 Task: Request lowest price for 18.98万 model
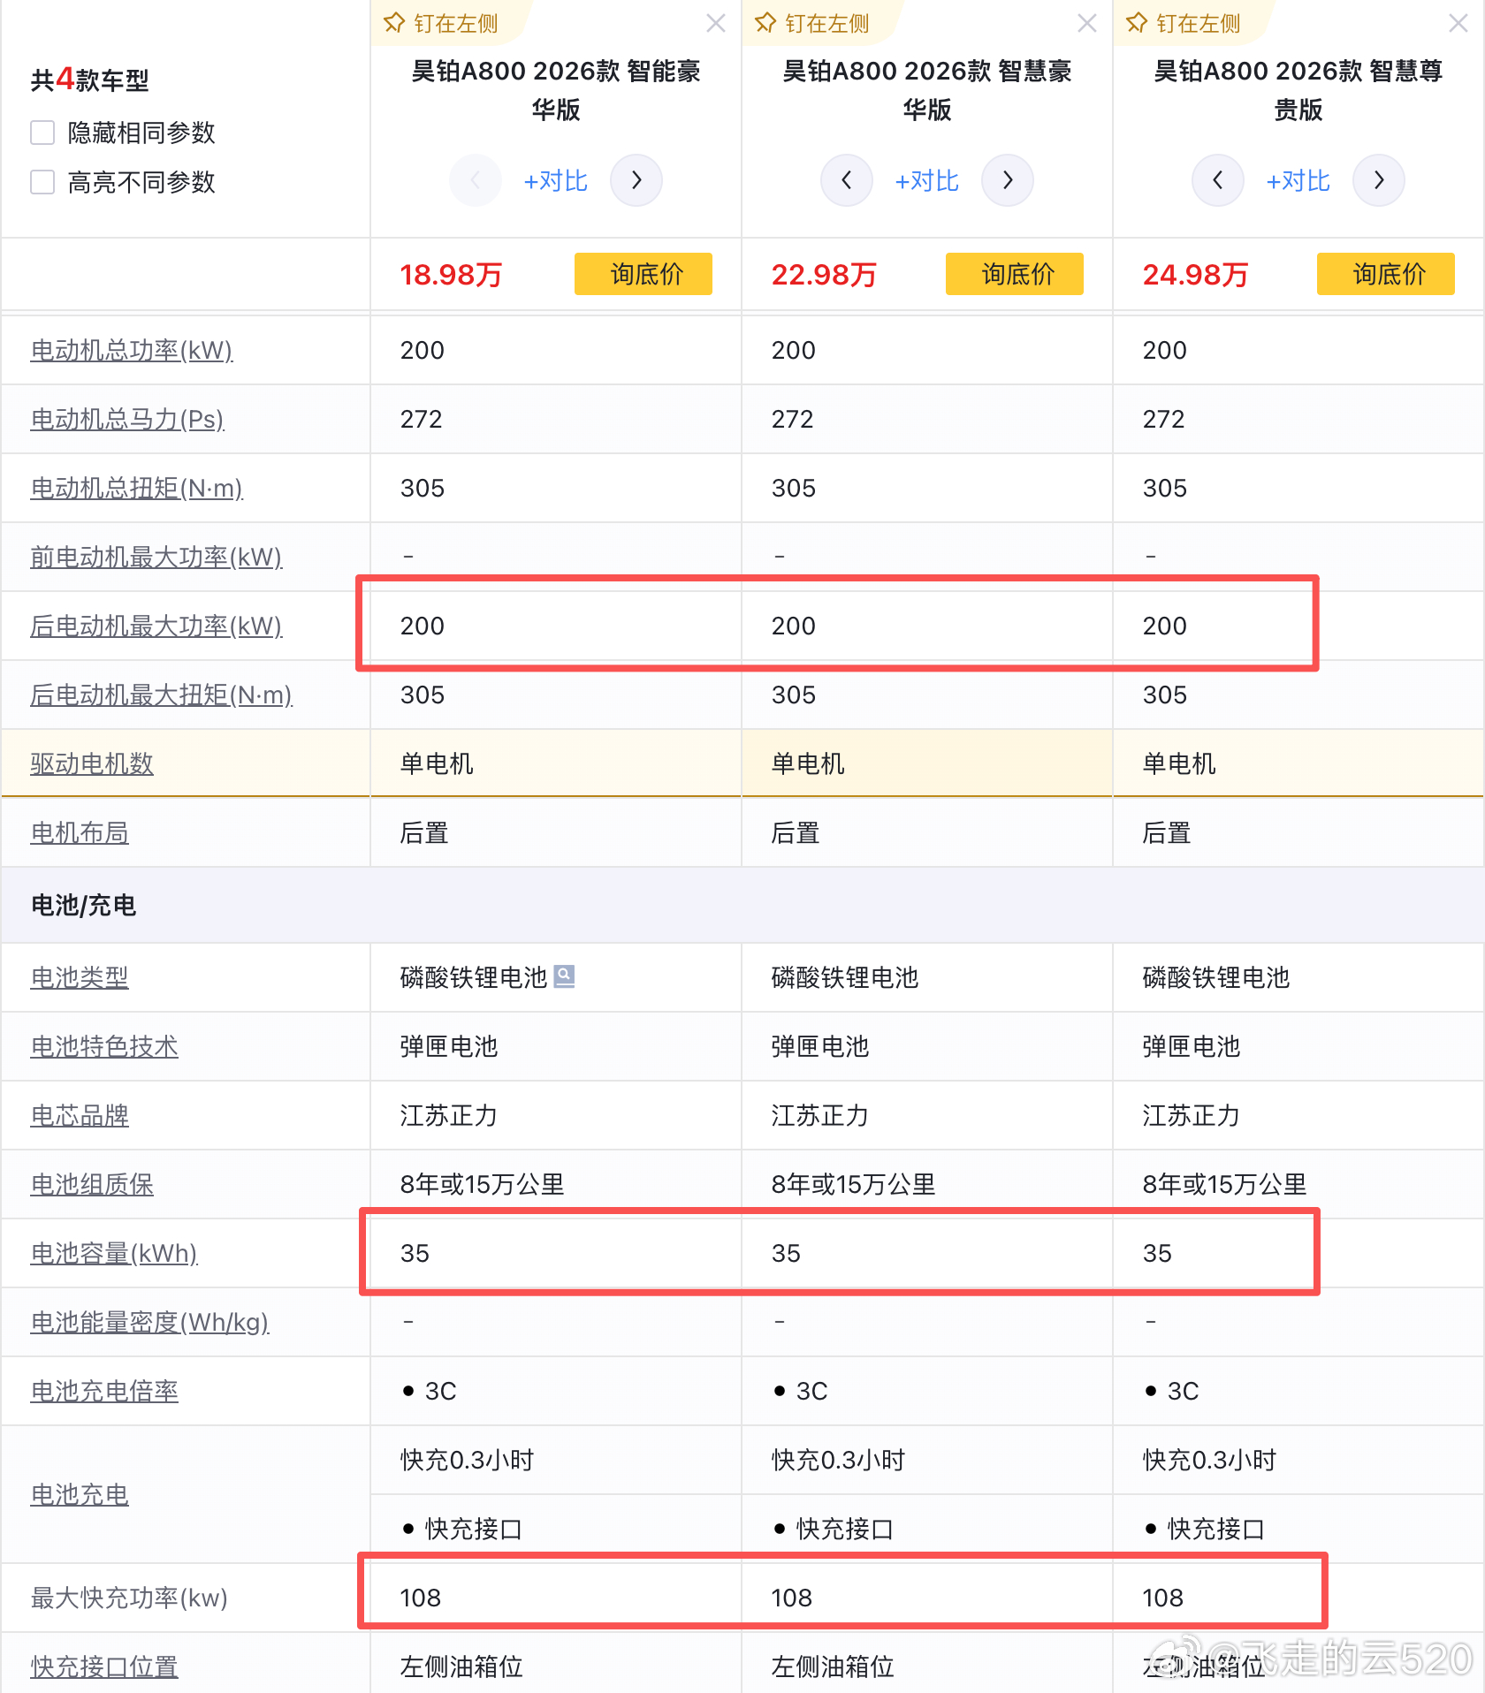pos(643,274)
